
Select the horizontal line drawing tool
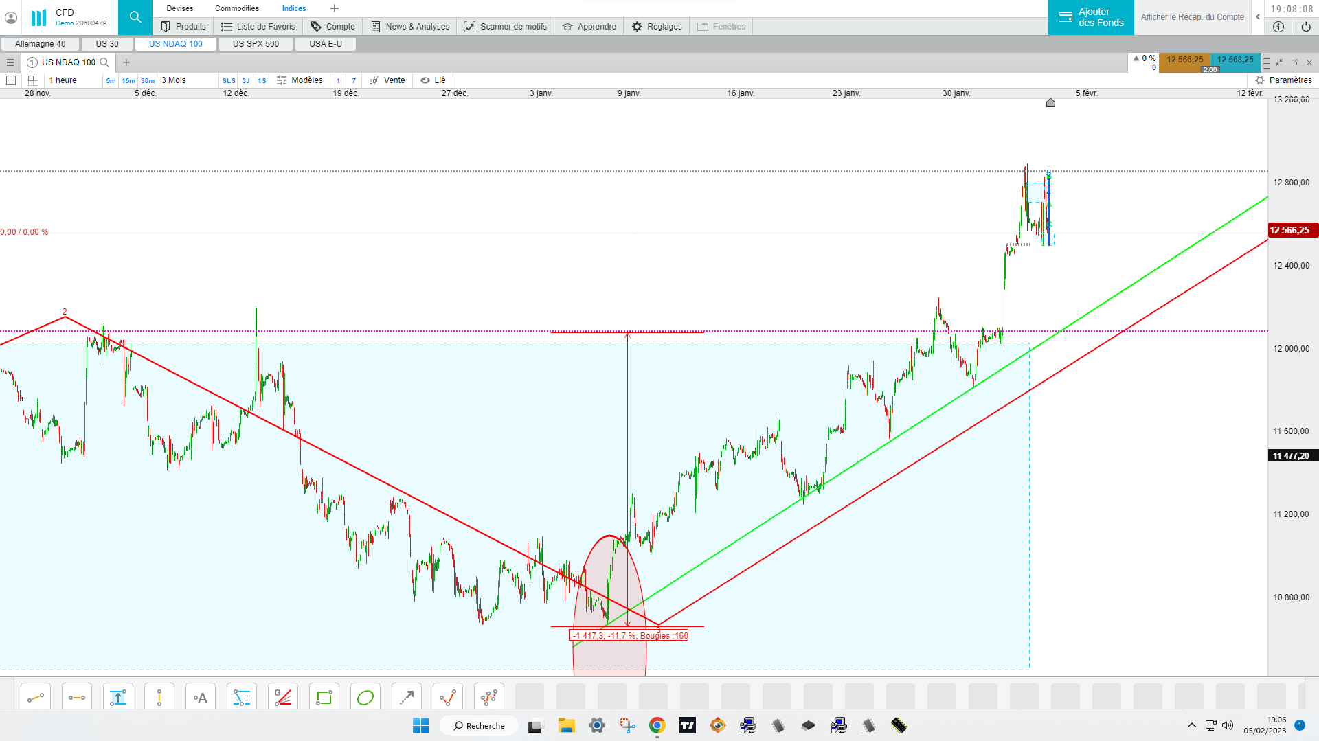(x=77, y=698)
